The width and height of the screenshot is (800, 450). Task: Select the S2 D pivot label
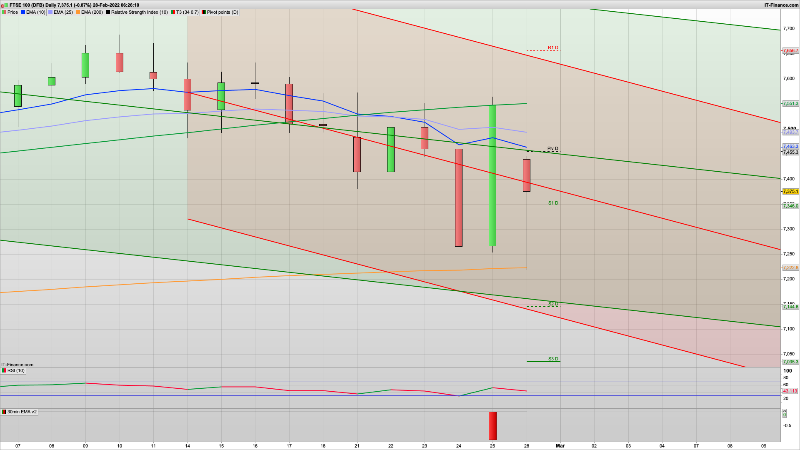(553, 304)
